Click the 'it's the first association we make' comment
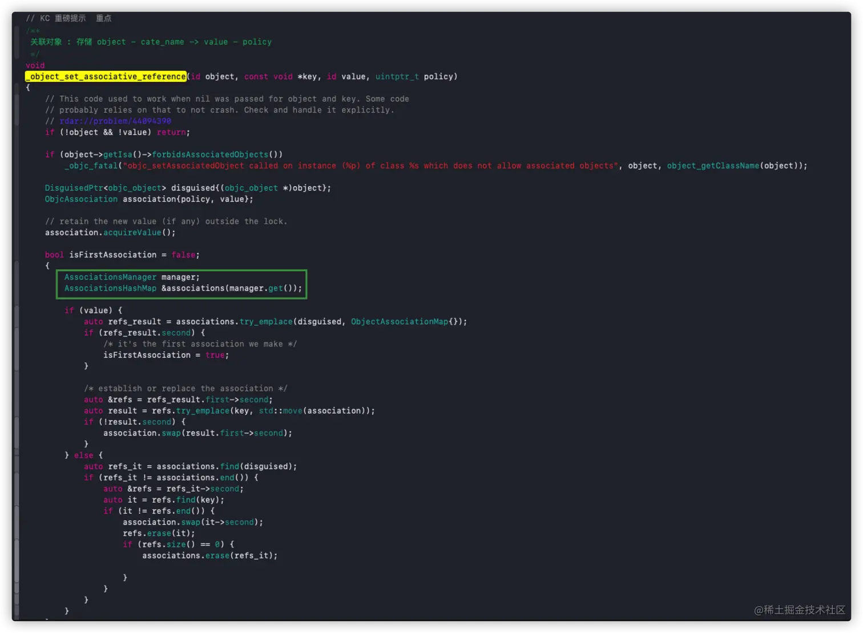 pos(200,344)
